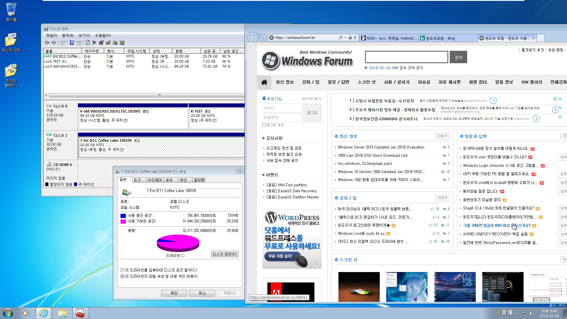Click the volume speaker icon in system tray
The image size is (567, 319).
click(532, 313)
